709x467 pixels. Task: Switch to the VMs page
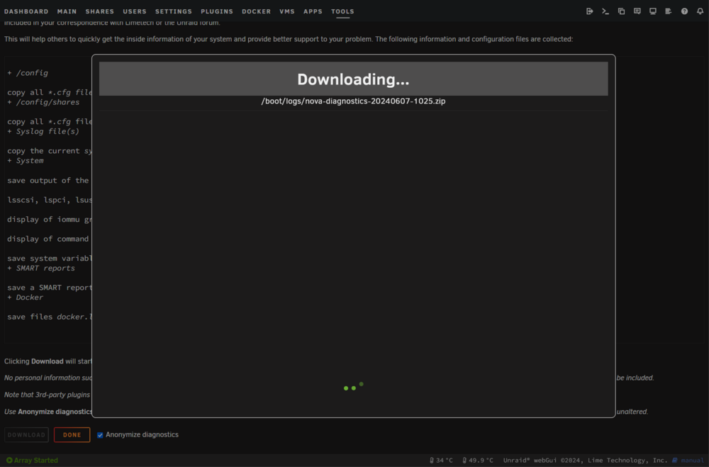[287, 11]
